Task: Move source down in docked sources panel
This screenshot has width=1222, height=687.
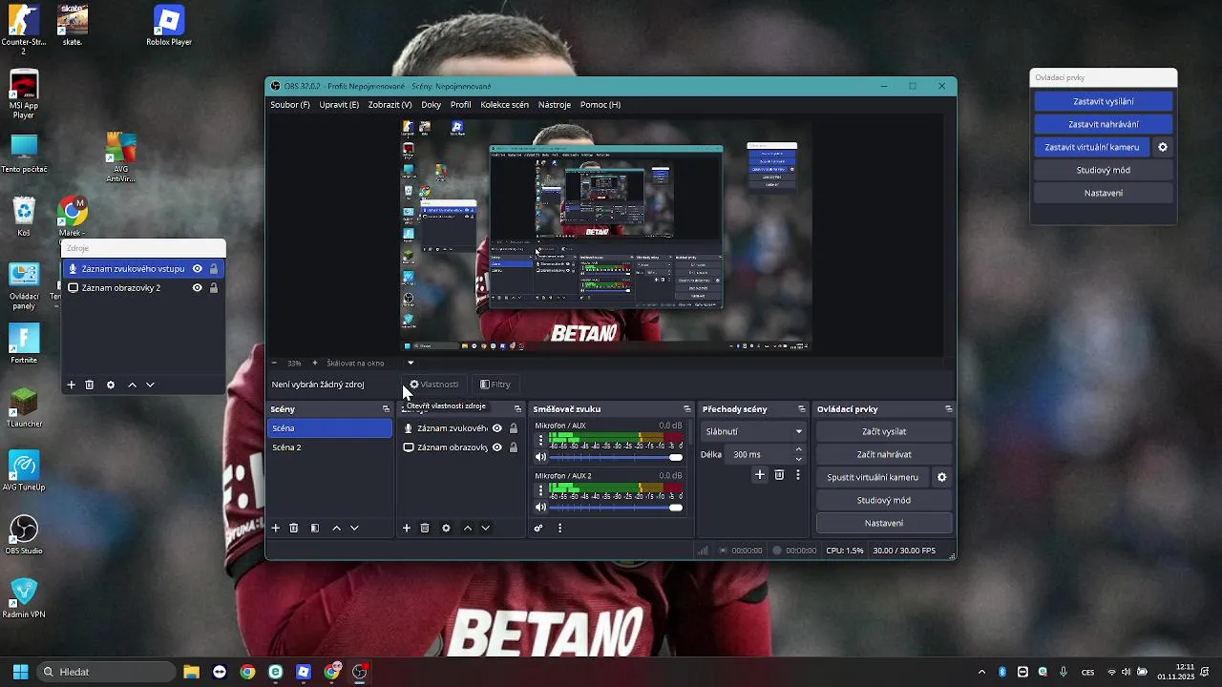Action: click(x=485, y=528)
